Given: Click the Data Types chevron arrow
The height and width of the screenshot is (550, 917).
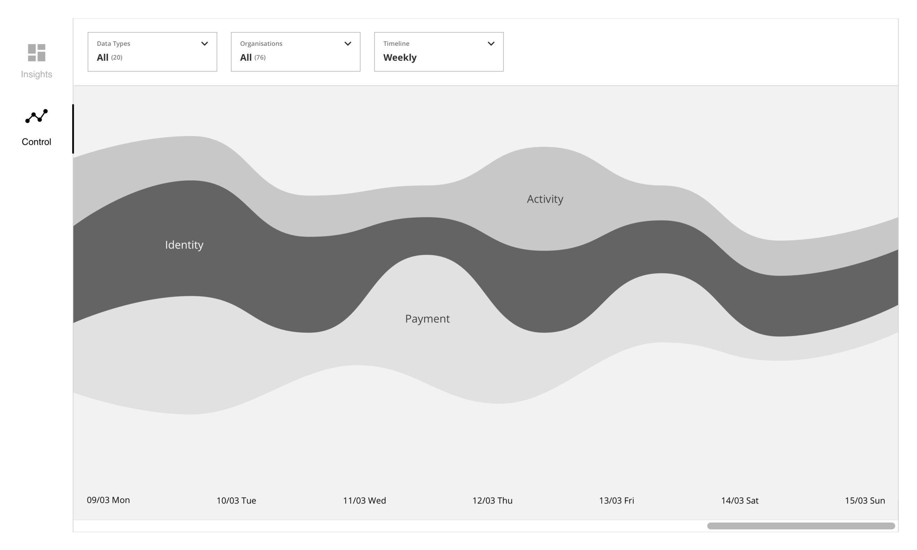Looking at the screenshot, I should (205, 44).
